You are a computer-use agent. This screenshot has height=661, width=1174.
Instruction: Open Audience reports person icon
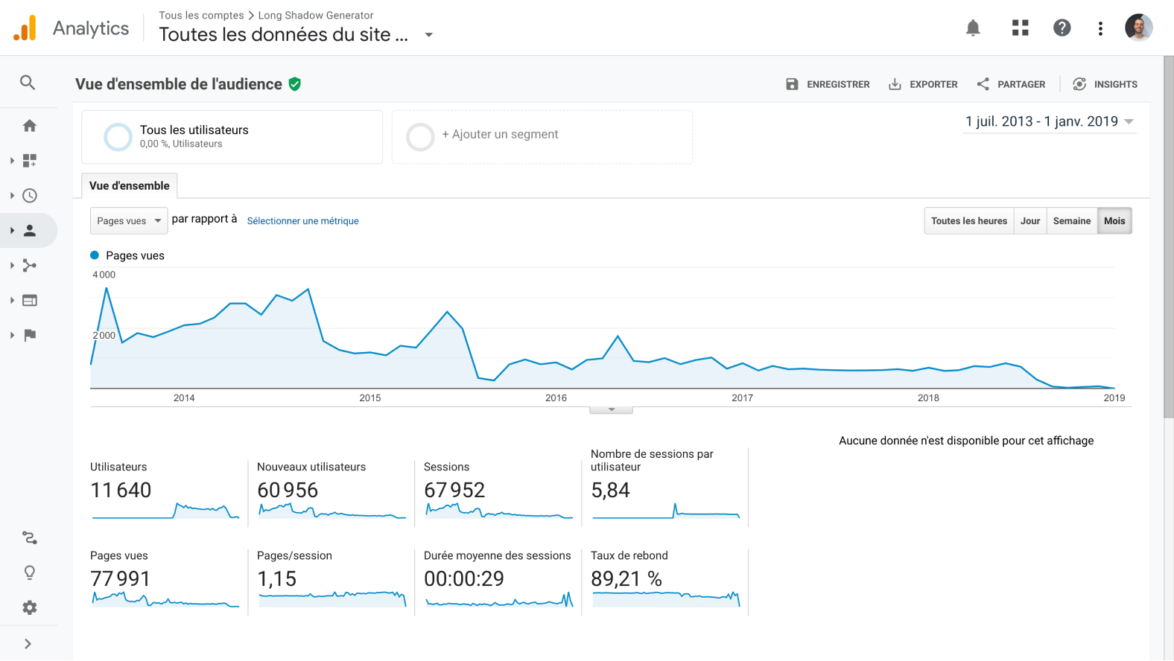click(30, 231)
